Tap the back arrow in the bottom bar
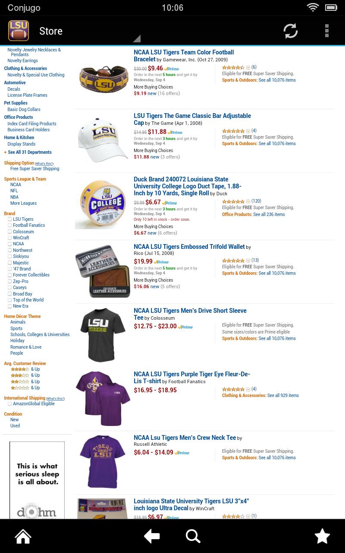The image size is (345, 553). [x=152, y=536]
